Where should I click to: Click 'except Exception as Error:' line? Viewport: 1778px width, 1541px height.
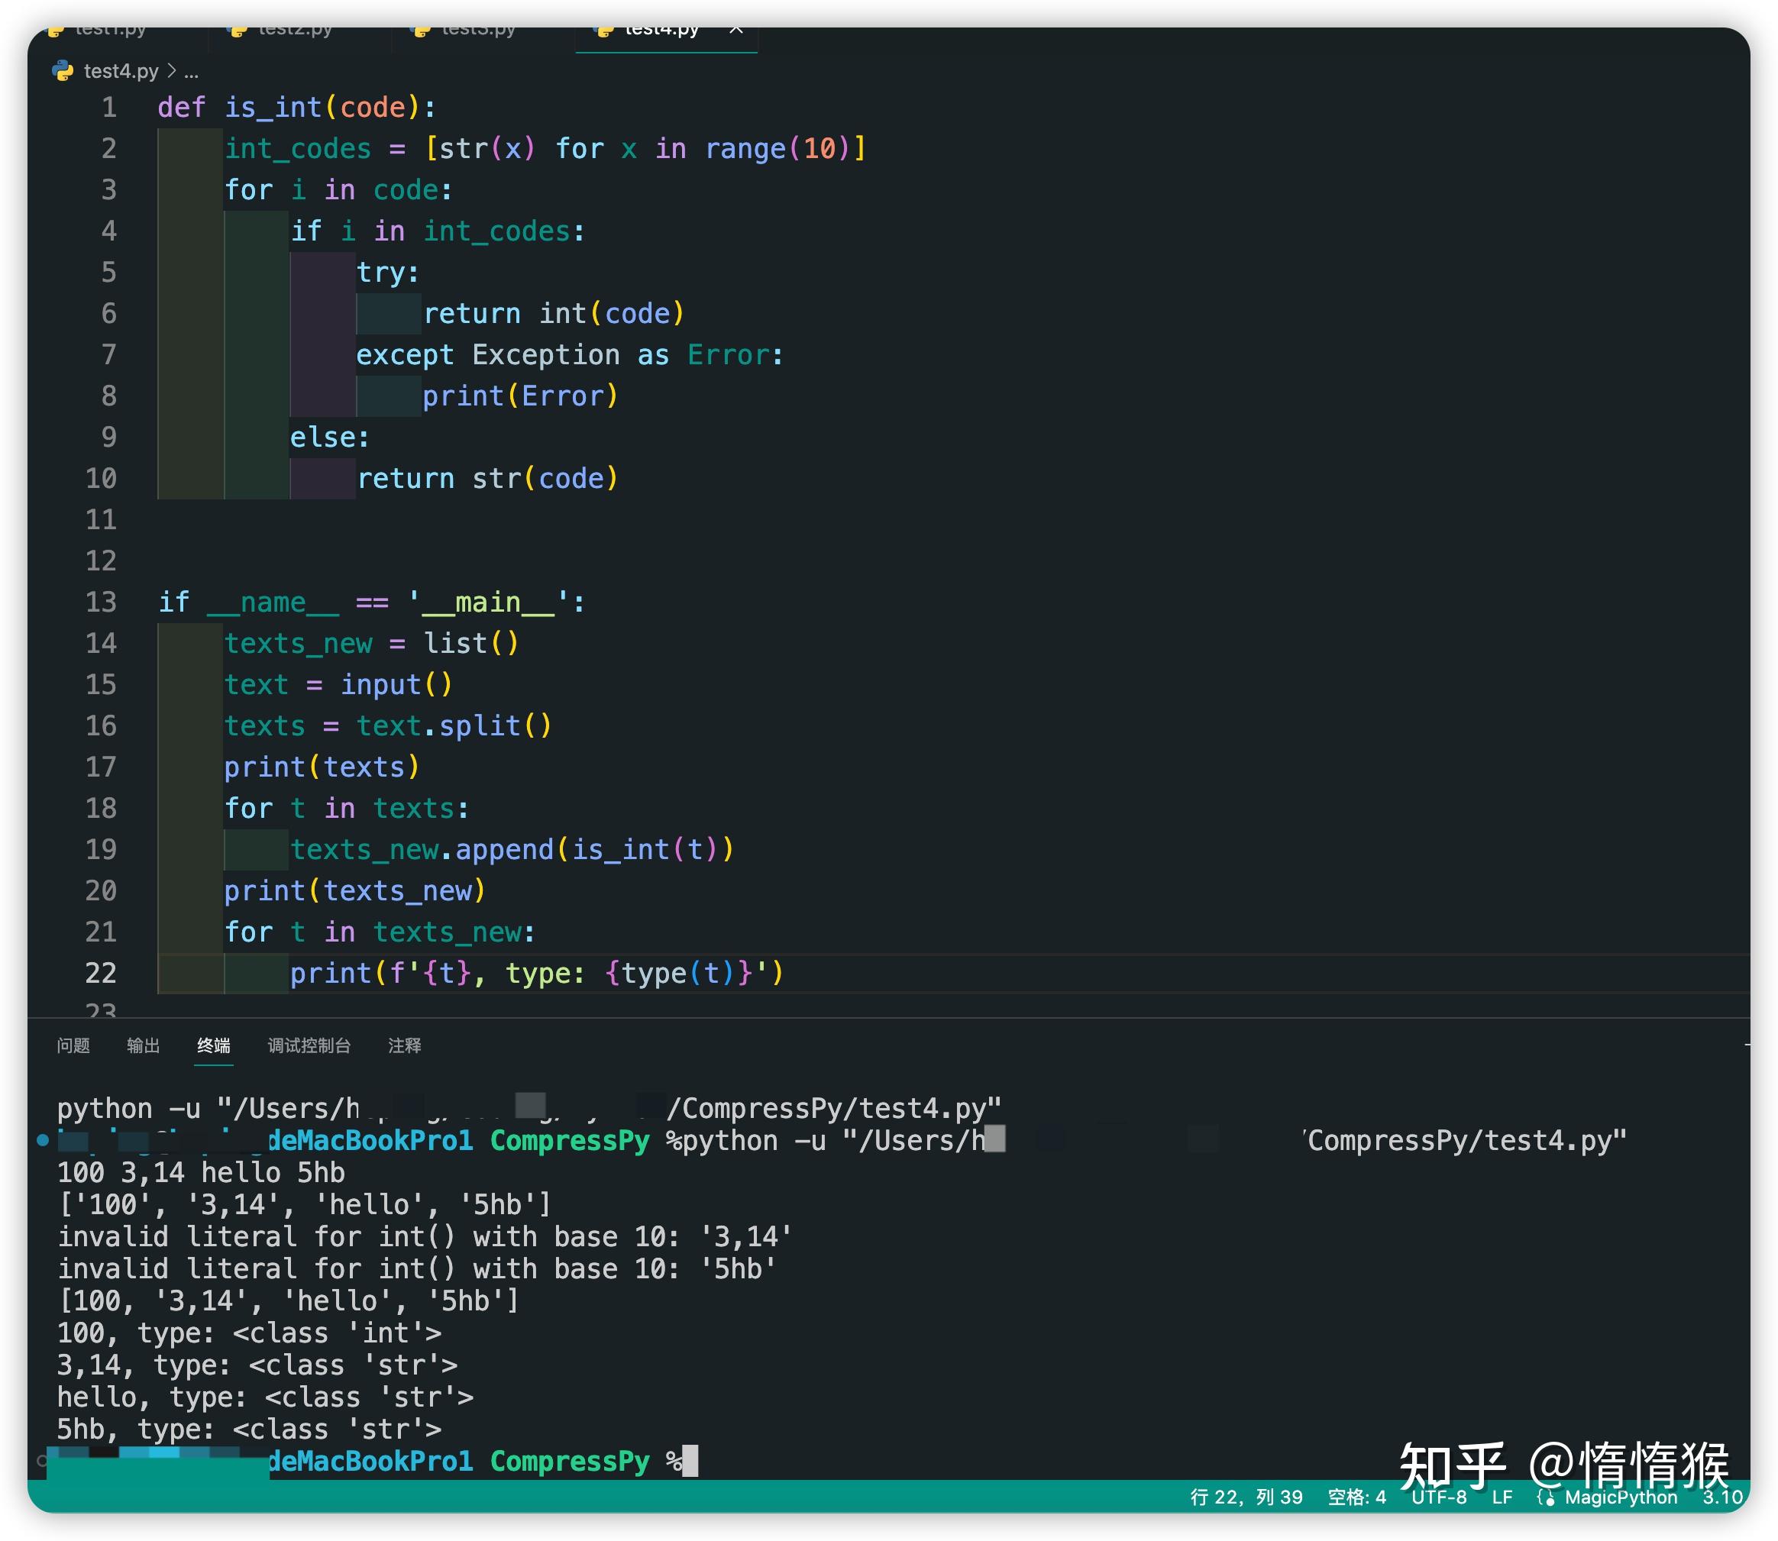click(x=570, y=355)
